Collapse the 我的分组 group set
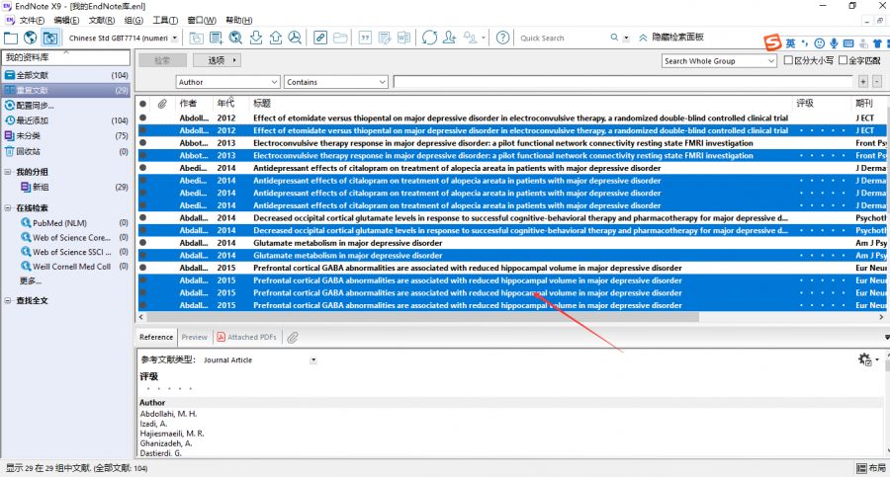This screenshot has height=477, width=890. point(8,172)
